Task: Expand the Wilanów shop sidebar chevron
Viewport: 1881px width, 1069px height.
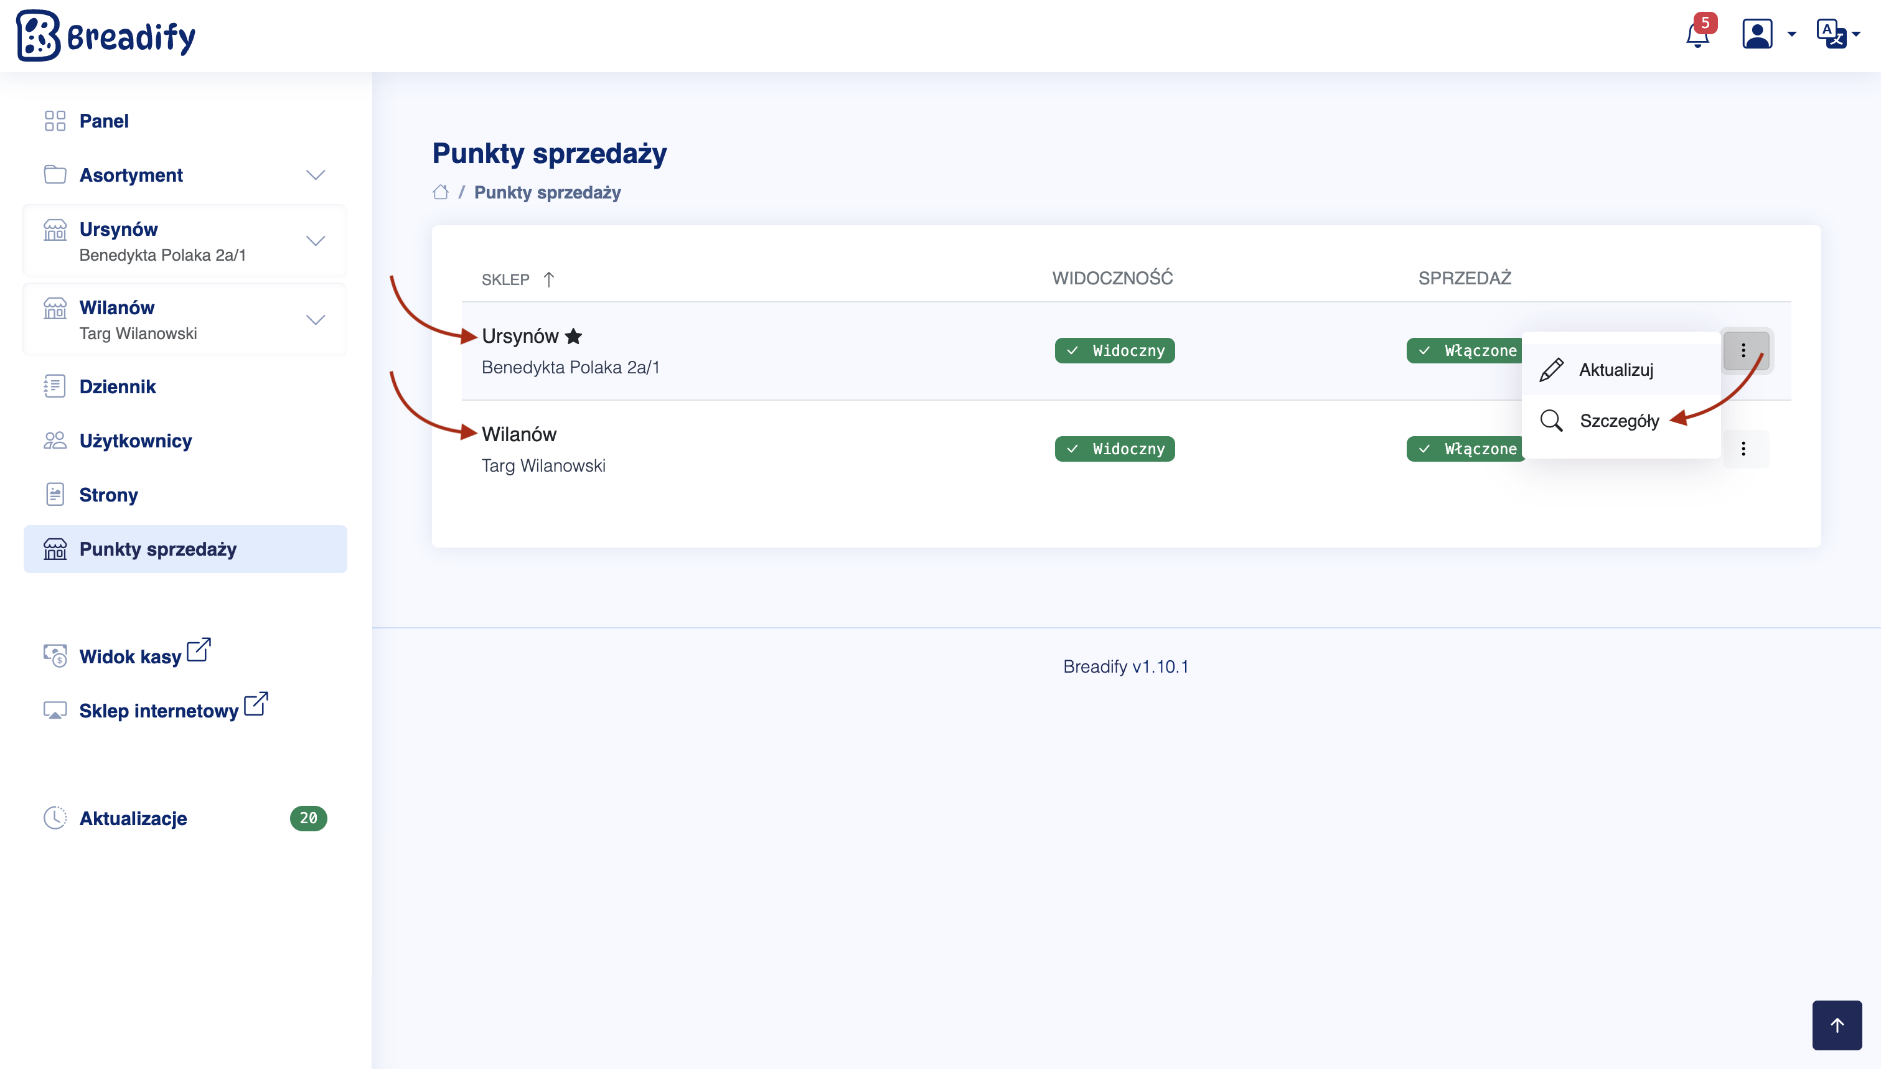Action: click(315, 319)
